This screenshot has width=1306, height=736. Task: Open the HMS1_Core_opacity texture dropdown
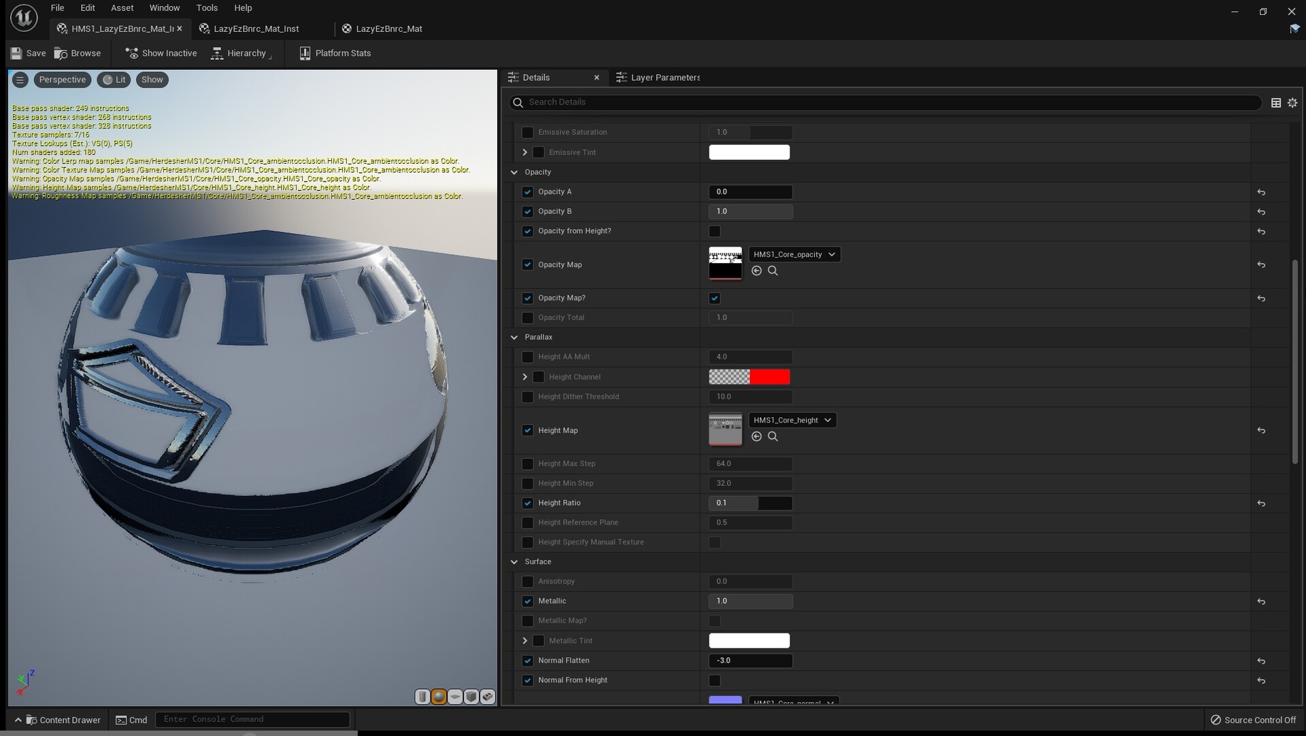click(x=794, y=254)
